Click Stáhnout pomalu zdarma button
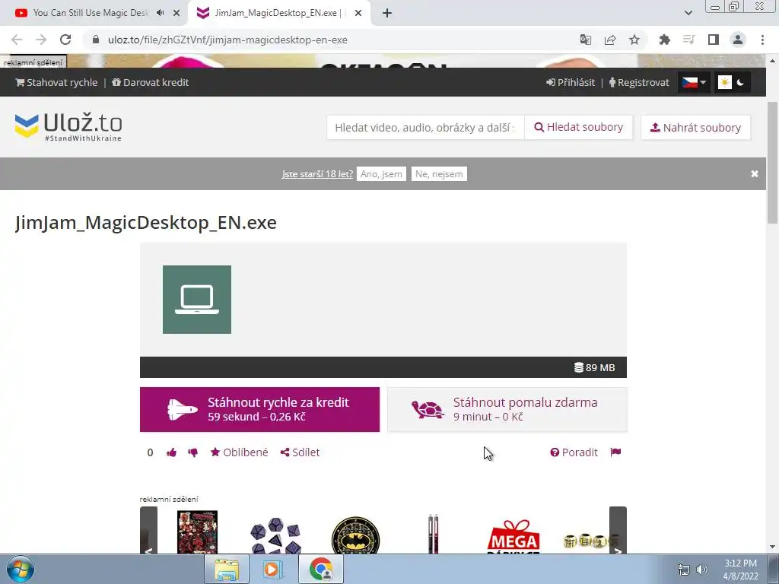The height and width of the screenshot is (584, 779). pyautogui.click(x=507, y=409)
